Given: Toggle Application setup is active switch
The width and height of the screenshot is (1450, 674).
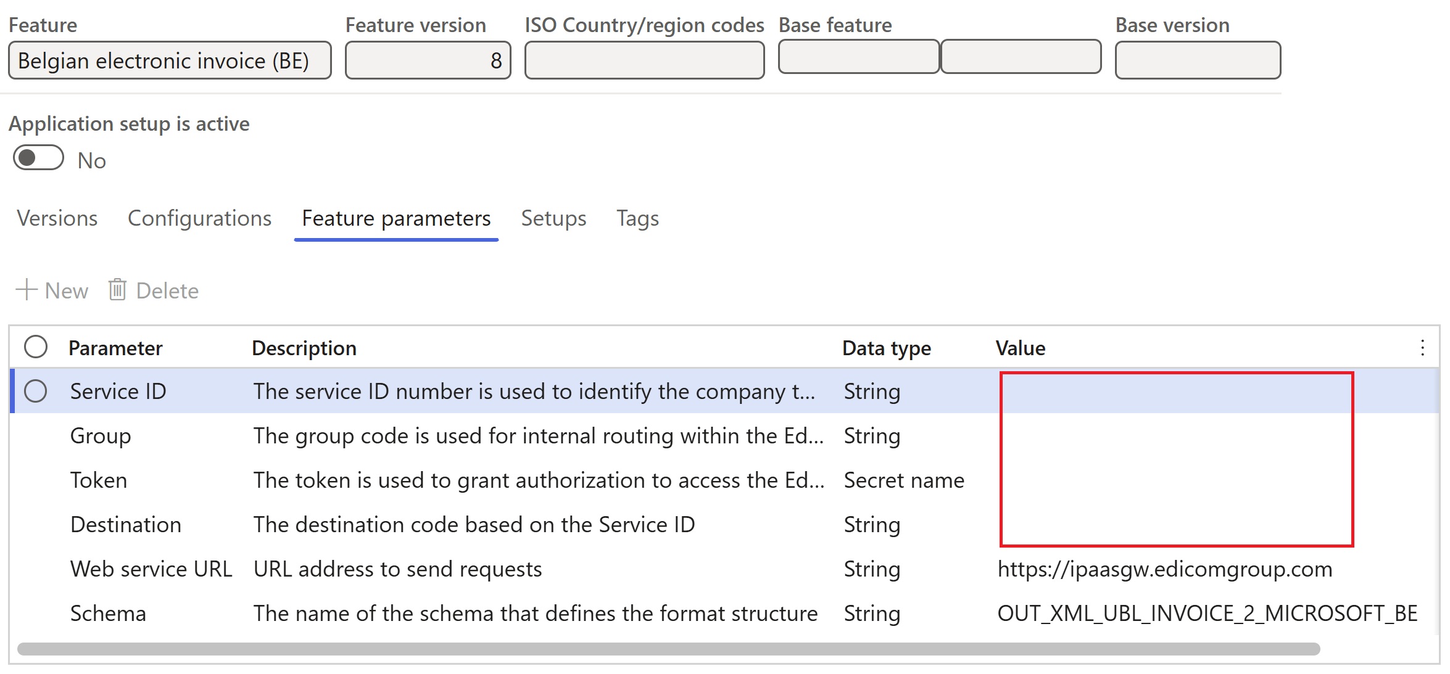Looking at the screenshot, I should coord(38,158).
